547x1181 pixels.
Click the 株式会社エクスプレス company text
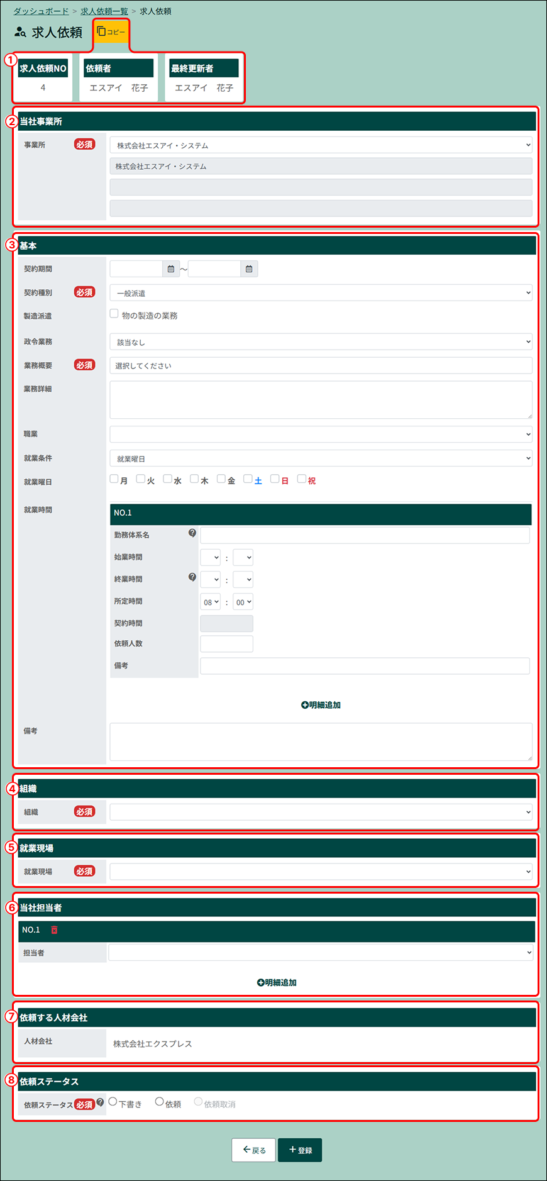point(153,1044)
